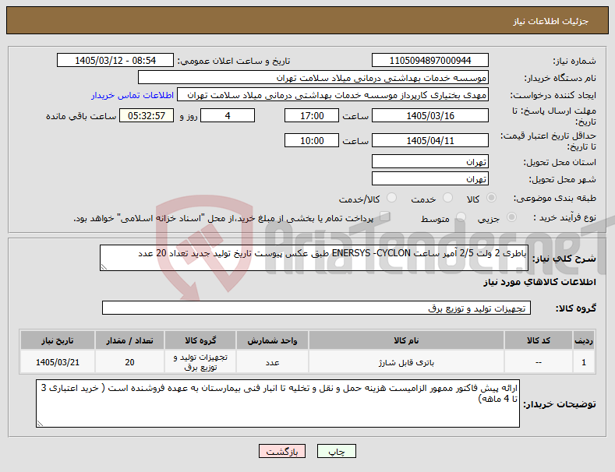Click the تعداد / مقدار column header
Image resolution: width=615 pixels, height=472 pixels.
[x=130, y=340]
